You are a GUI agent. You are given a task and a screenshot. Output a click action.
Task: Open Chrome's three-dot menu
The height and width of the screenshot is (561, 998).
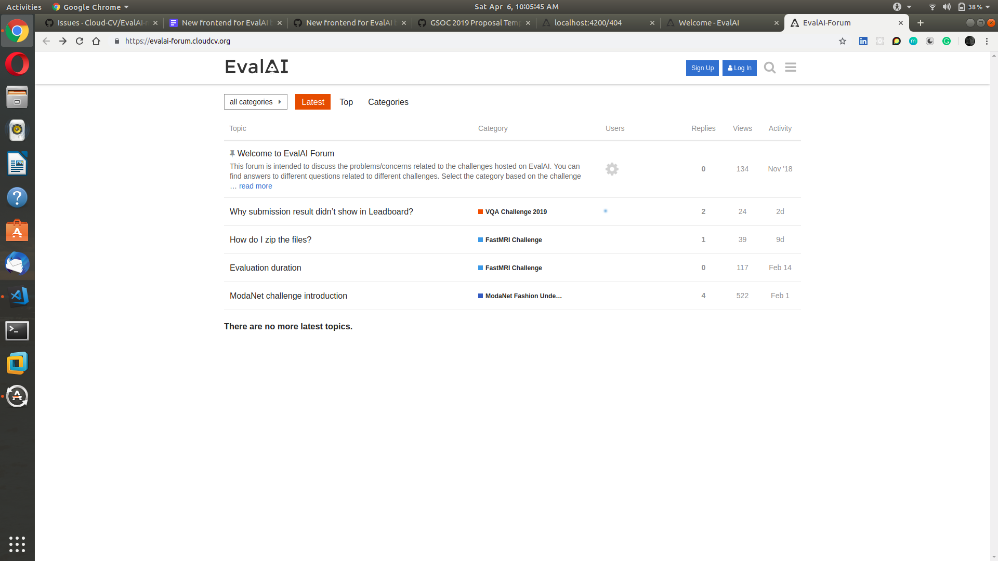pos(987,41)
